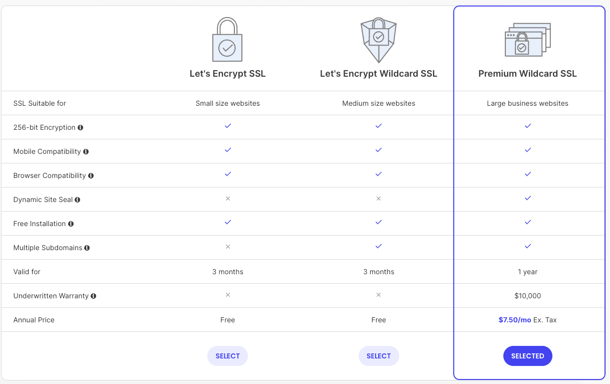Click 256-bit Encryption checkmark for Let's Encrypt SSL
610x384 pixels.
pos(228,126)
